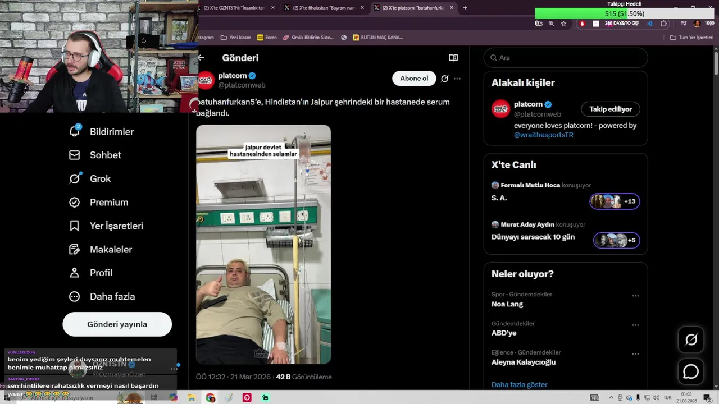Open floating chat messages button

691,371
